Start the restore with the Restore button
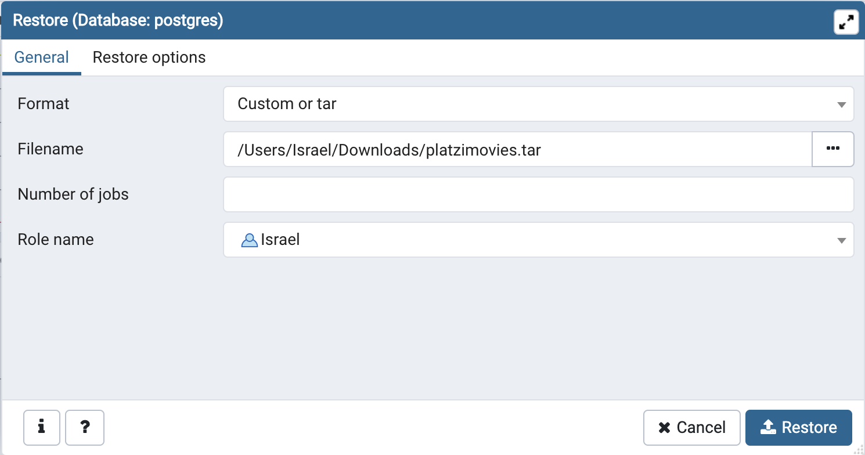Viewport: 865px width, 455px height. 798,428
